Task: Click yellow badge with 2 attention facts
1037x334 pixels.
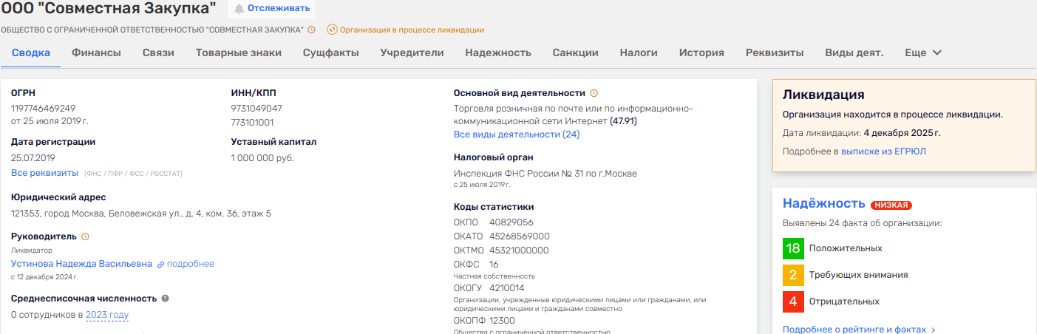Action: (x=793, y=275)
